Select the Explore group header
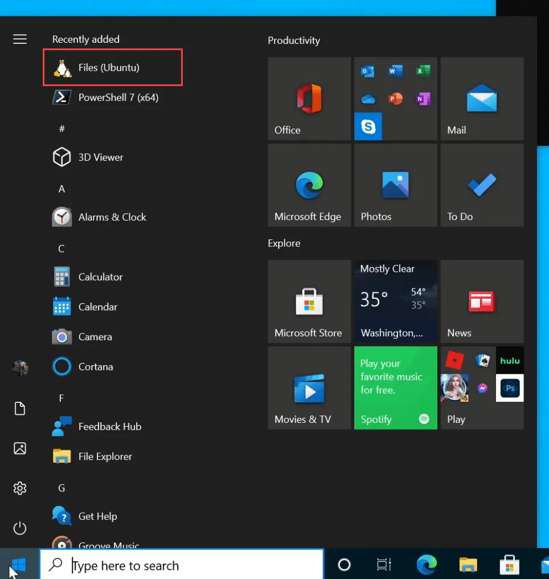This screenshot has height=579, width=549. point(284,243)
